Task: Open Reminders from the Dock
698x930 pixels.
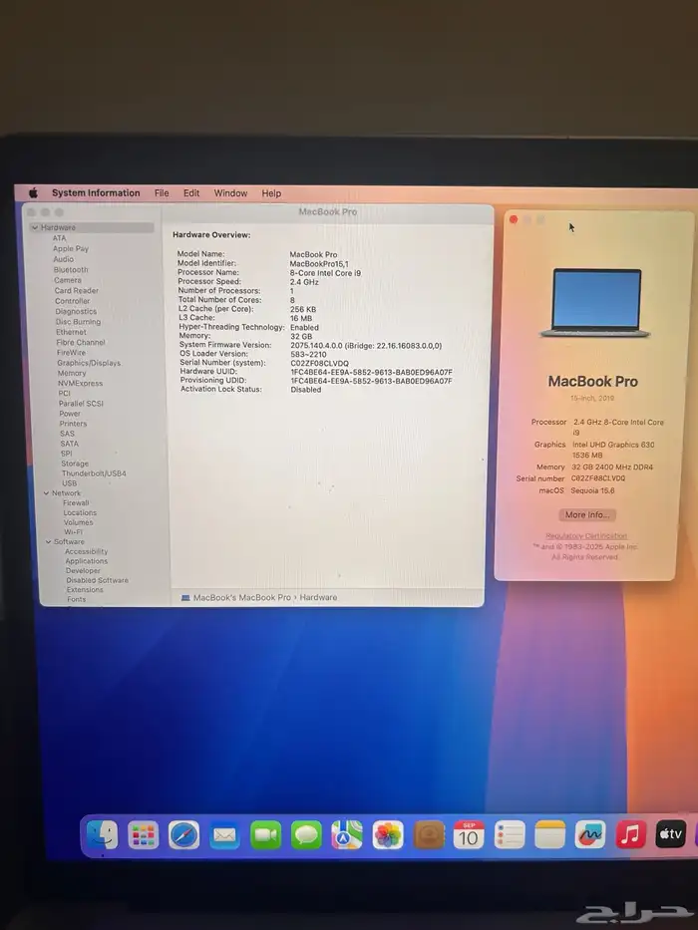Action: pyautogui.click(x=510, y=835)
